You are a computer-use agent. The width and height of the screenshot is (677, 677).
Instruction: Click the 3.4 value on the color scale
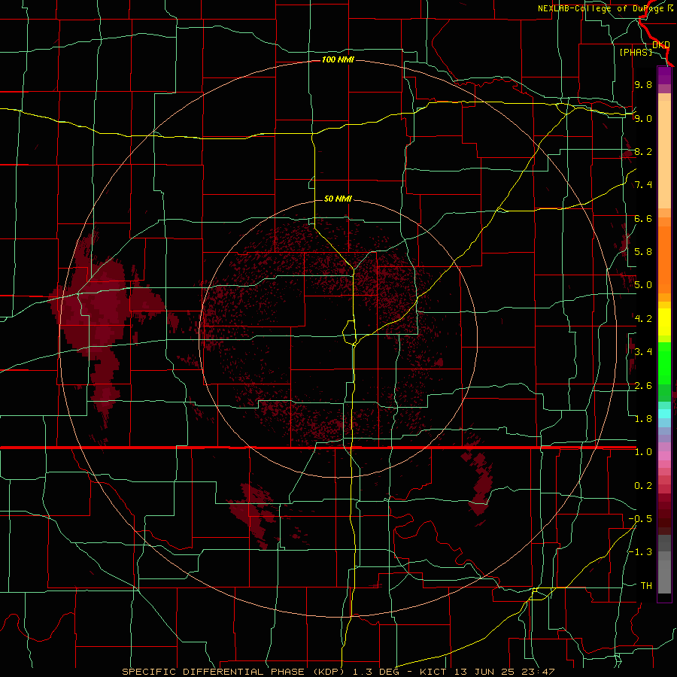(x=643, y=352)
